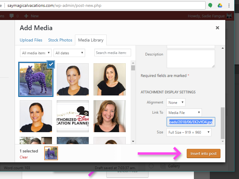Image resolution: width=239 pixels, height=179 pixels.
Task: Open the Link To dropdown showing Media File
Action: [184, 112]
